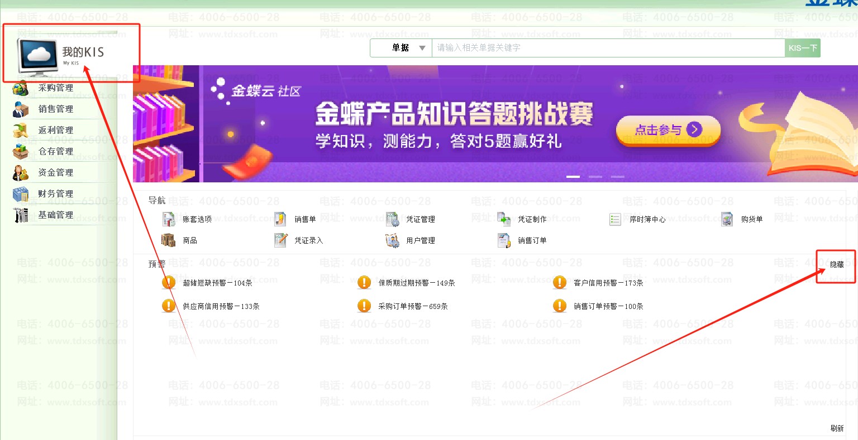Select the first banner carousel indicator

[573, 177]
